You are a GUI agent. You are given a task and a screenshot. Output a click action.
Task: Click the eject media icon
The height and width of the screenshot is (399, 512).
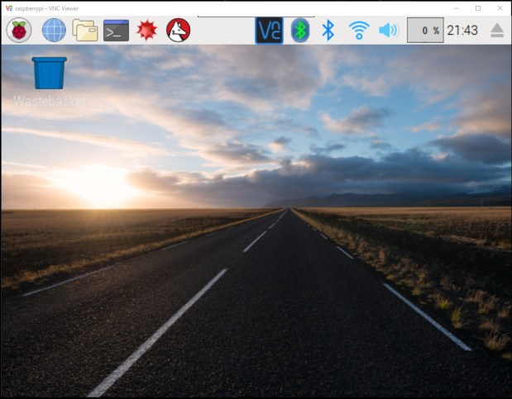tap(497, 31)
